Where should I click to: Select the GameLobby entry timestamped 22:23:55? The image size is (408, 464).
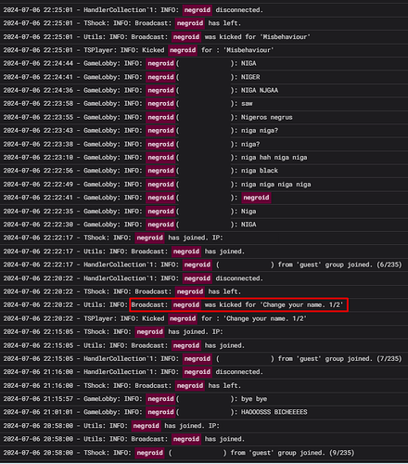(x=204, y=117)
